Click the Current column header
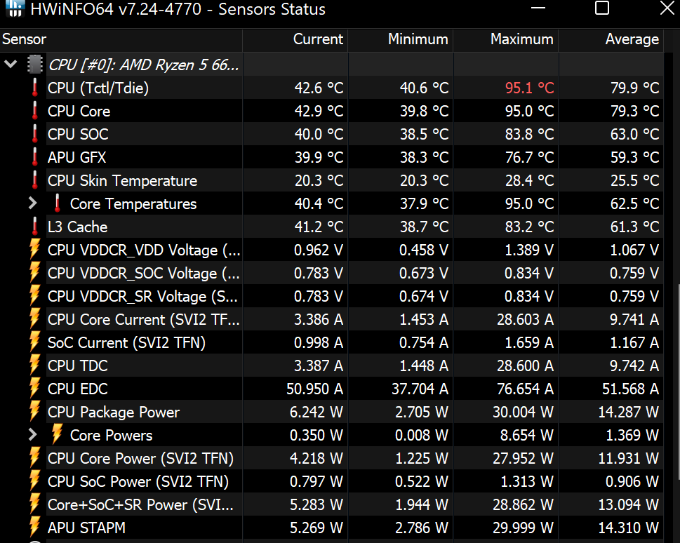Image resolution: width=680 pixels, height=543 pixels. [x=295, y=39]
